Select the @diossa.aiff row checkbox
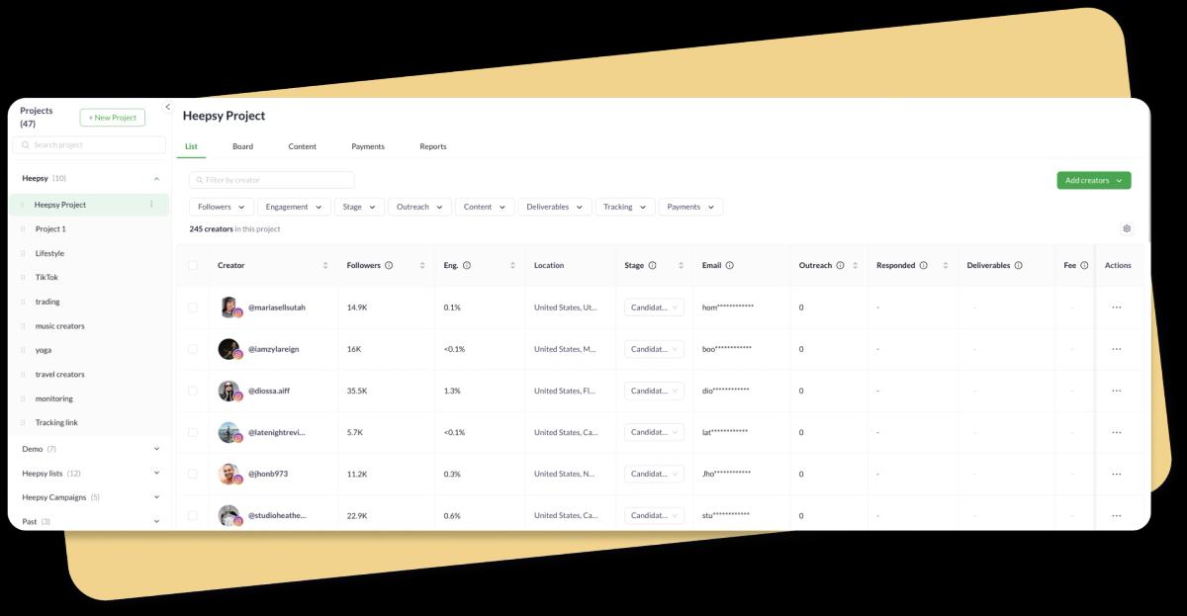 [193, 391]
